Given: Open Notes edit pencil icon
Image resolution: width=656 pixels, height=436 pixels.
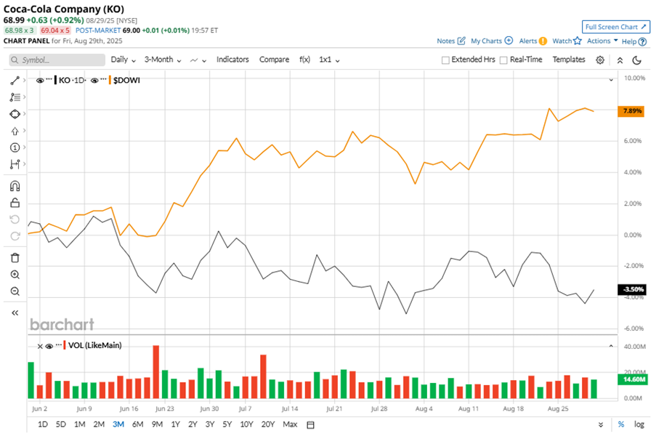Looking at the screenshot, I should tap(461, 41).
